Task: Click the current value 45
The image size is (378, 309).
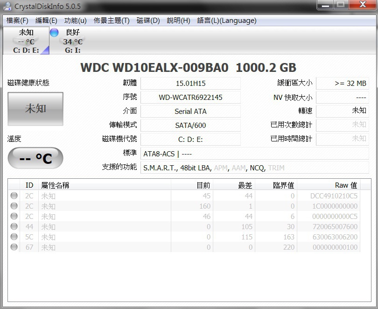Action: pos(207,196)
